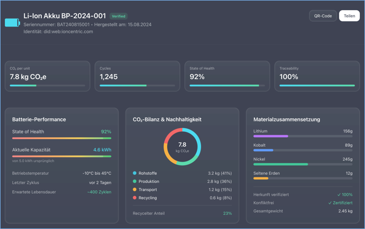
Task: Click the Verified badge
Action: pos(118,16)
